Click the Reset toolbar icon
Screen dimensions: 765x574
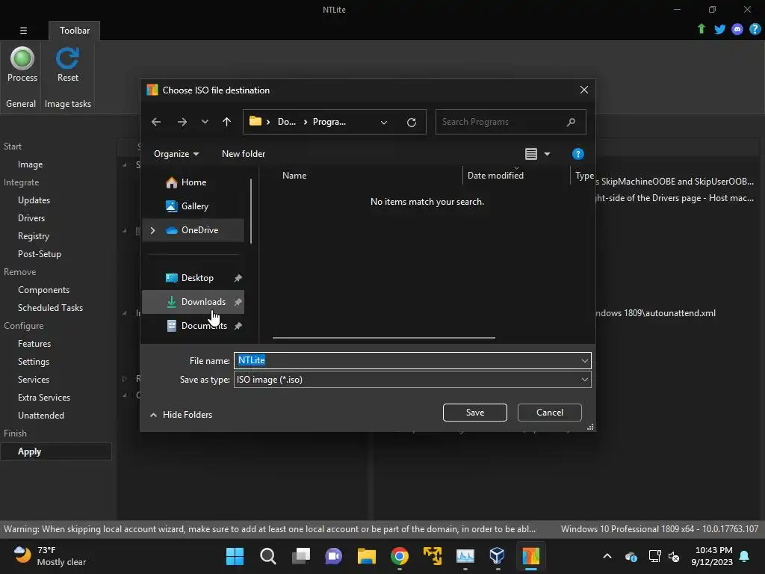[67, 58]
